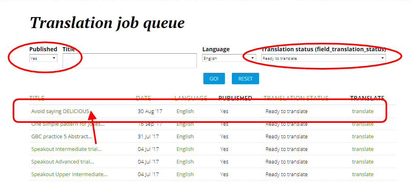The width and height of the screenshot is (412, 192).
Task: Expand the Language dropdown set to English
Action: (229, 58)
